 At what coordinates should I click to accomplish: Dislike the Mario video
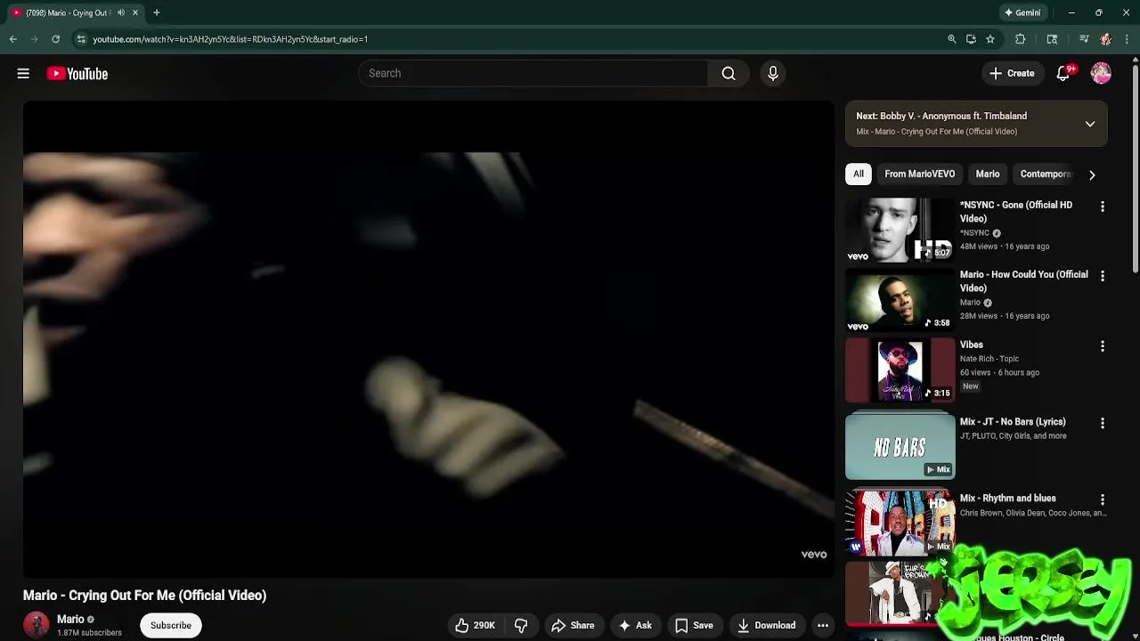coord(521,625)
